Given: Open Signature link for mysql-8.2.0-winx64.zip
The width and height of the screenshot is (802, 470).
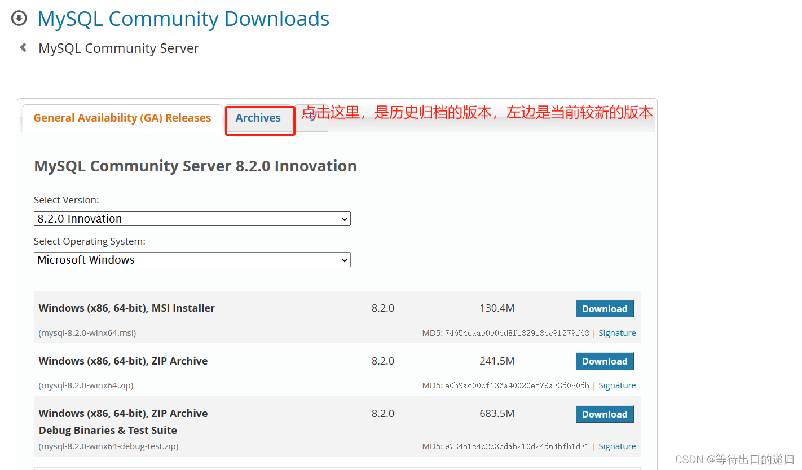Looking at the screenshot, I should (x=617, y=385).
